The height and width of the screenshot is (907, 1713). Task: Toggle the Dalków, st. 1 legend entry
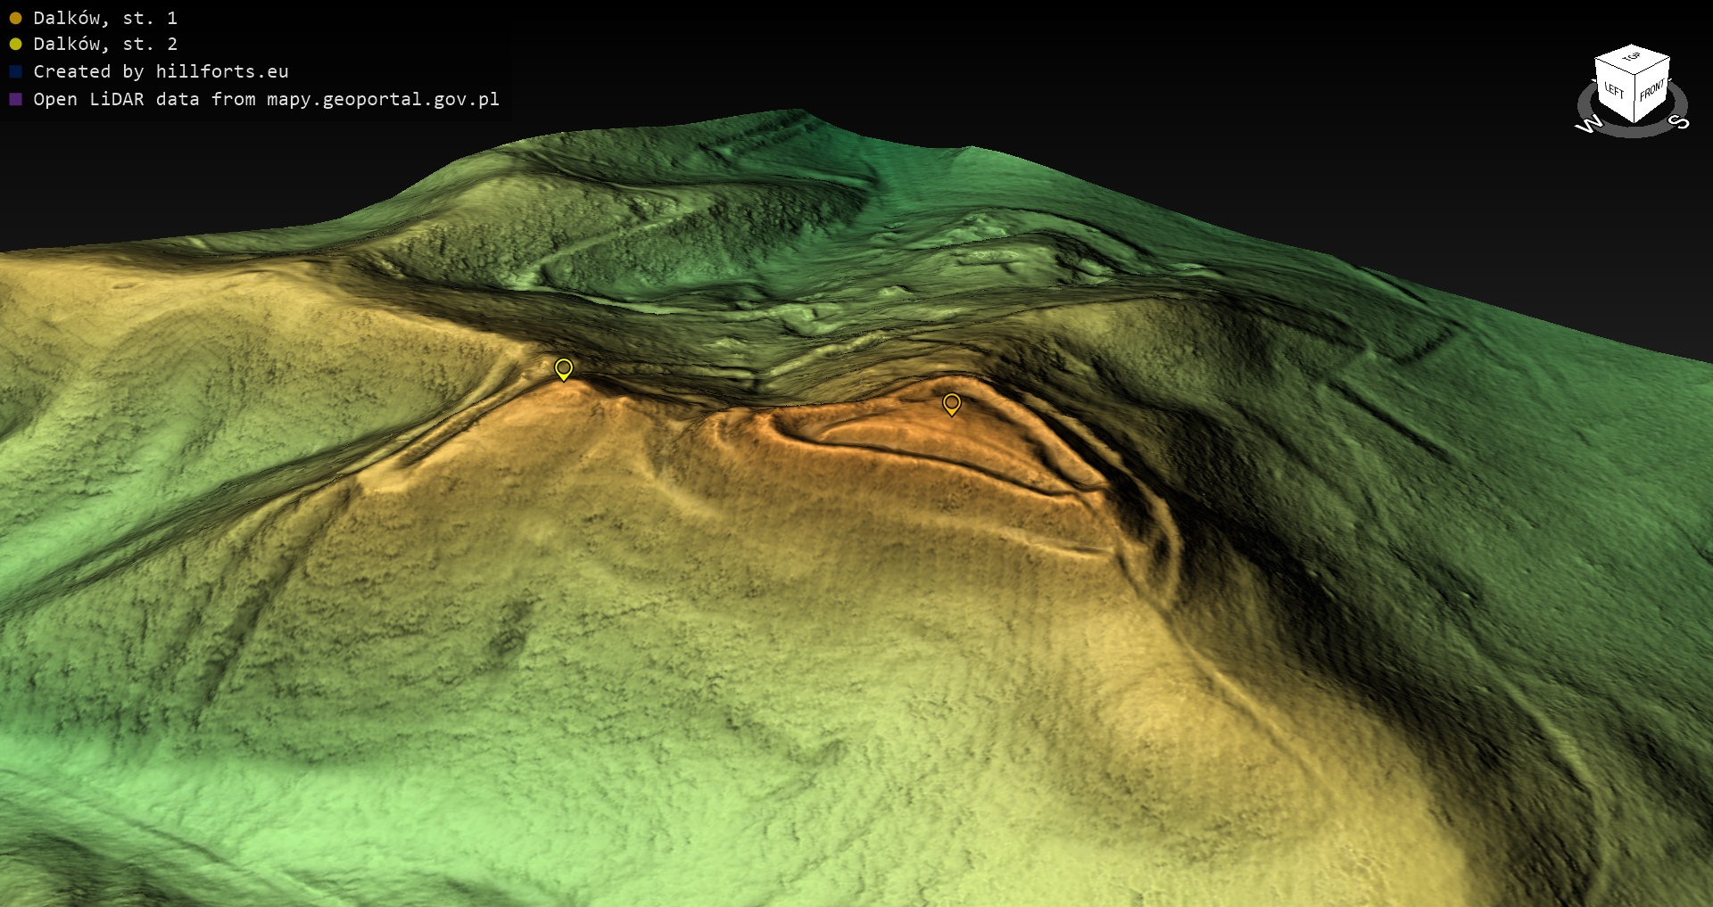pos(105,18)
